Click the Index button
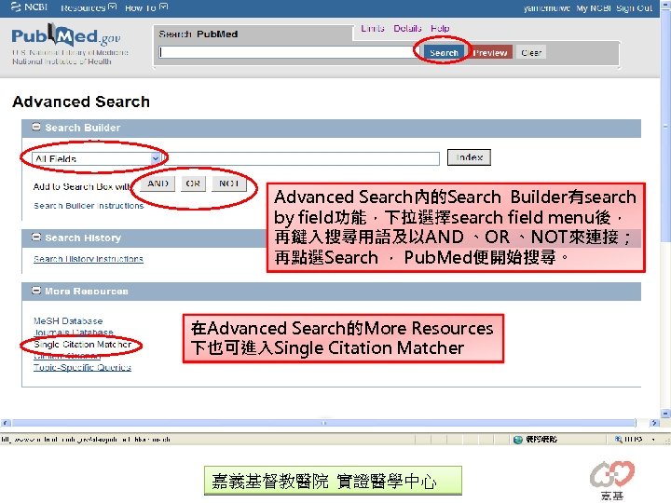The height and width of the screenshot is (503, 671). 469,157
